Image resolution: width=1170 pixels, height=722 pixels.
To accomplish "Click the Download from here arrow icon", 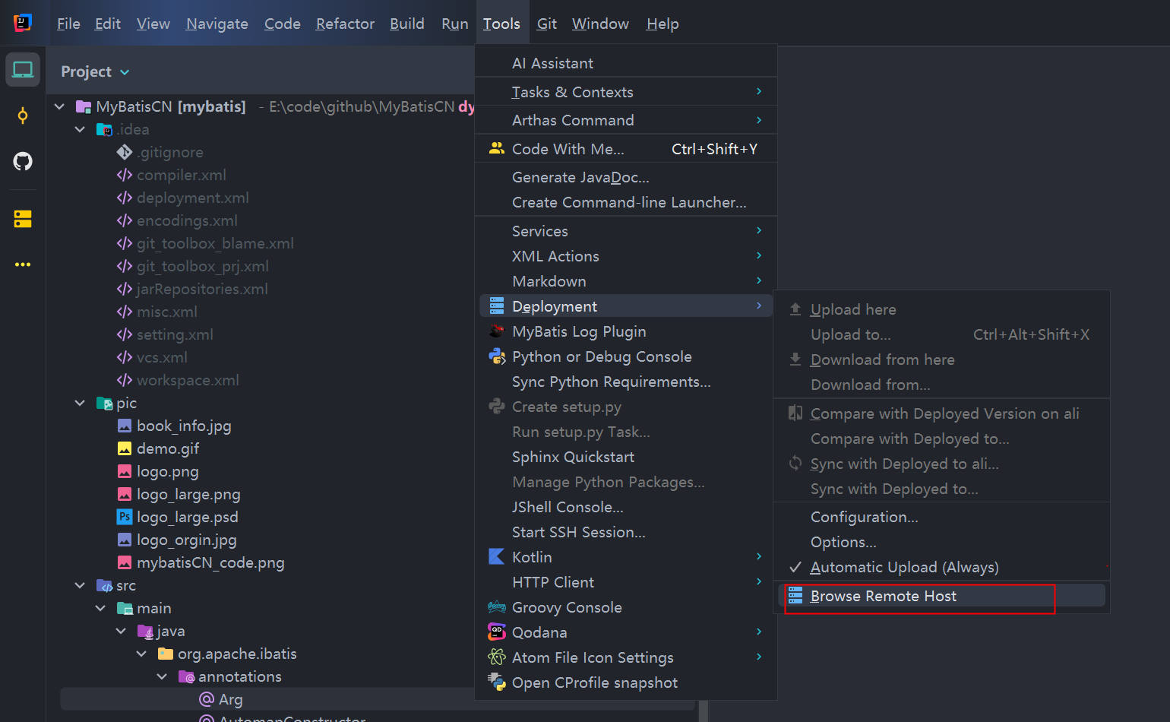I will point(795,359).
